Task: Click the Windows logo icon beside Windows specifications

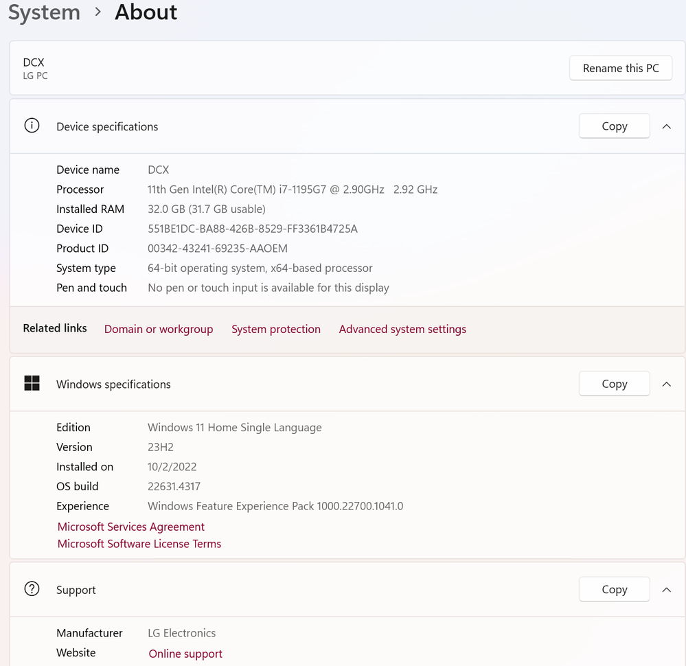Action: [32, 383]
